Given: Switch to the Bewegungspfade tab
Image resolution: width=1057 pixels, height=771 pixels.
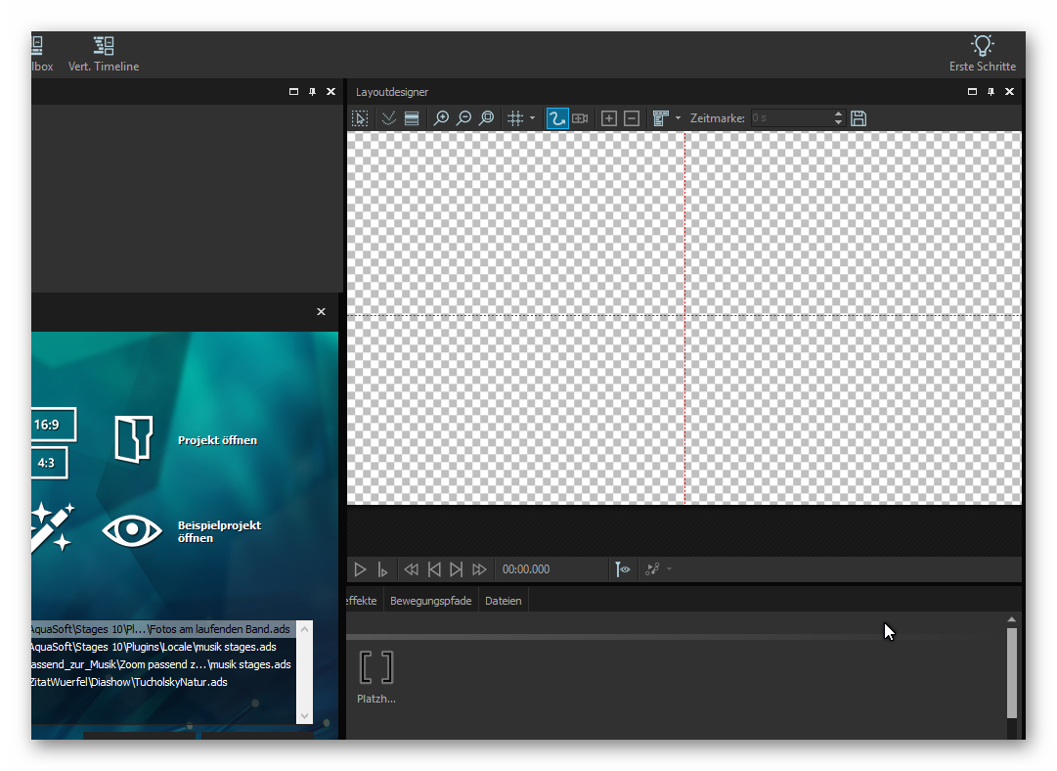Looking at the screenshot, I should 430,601.
